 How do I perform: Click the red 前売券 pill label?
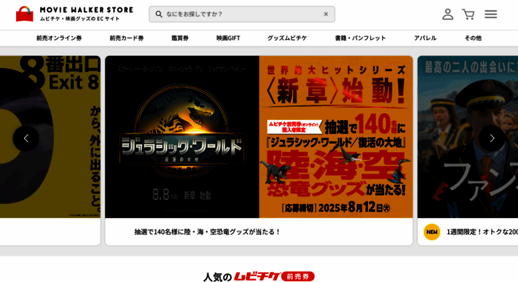[298, 277]
